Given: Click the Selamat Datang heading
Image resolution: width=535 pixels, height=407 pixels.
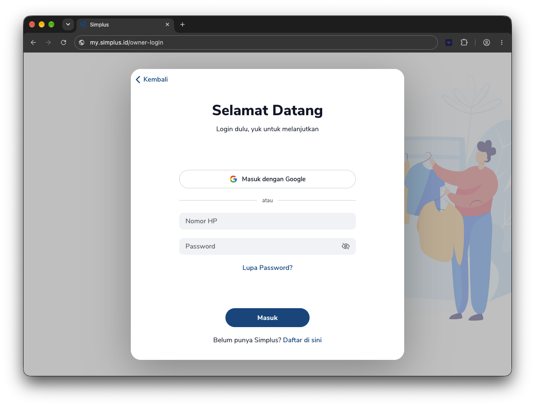Looking at the screenshot, I should pyautogui.click(x=267, y=110).
